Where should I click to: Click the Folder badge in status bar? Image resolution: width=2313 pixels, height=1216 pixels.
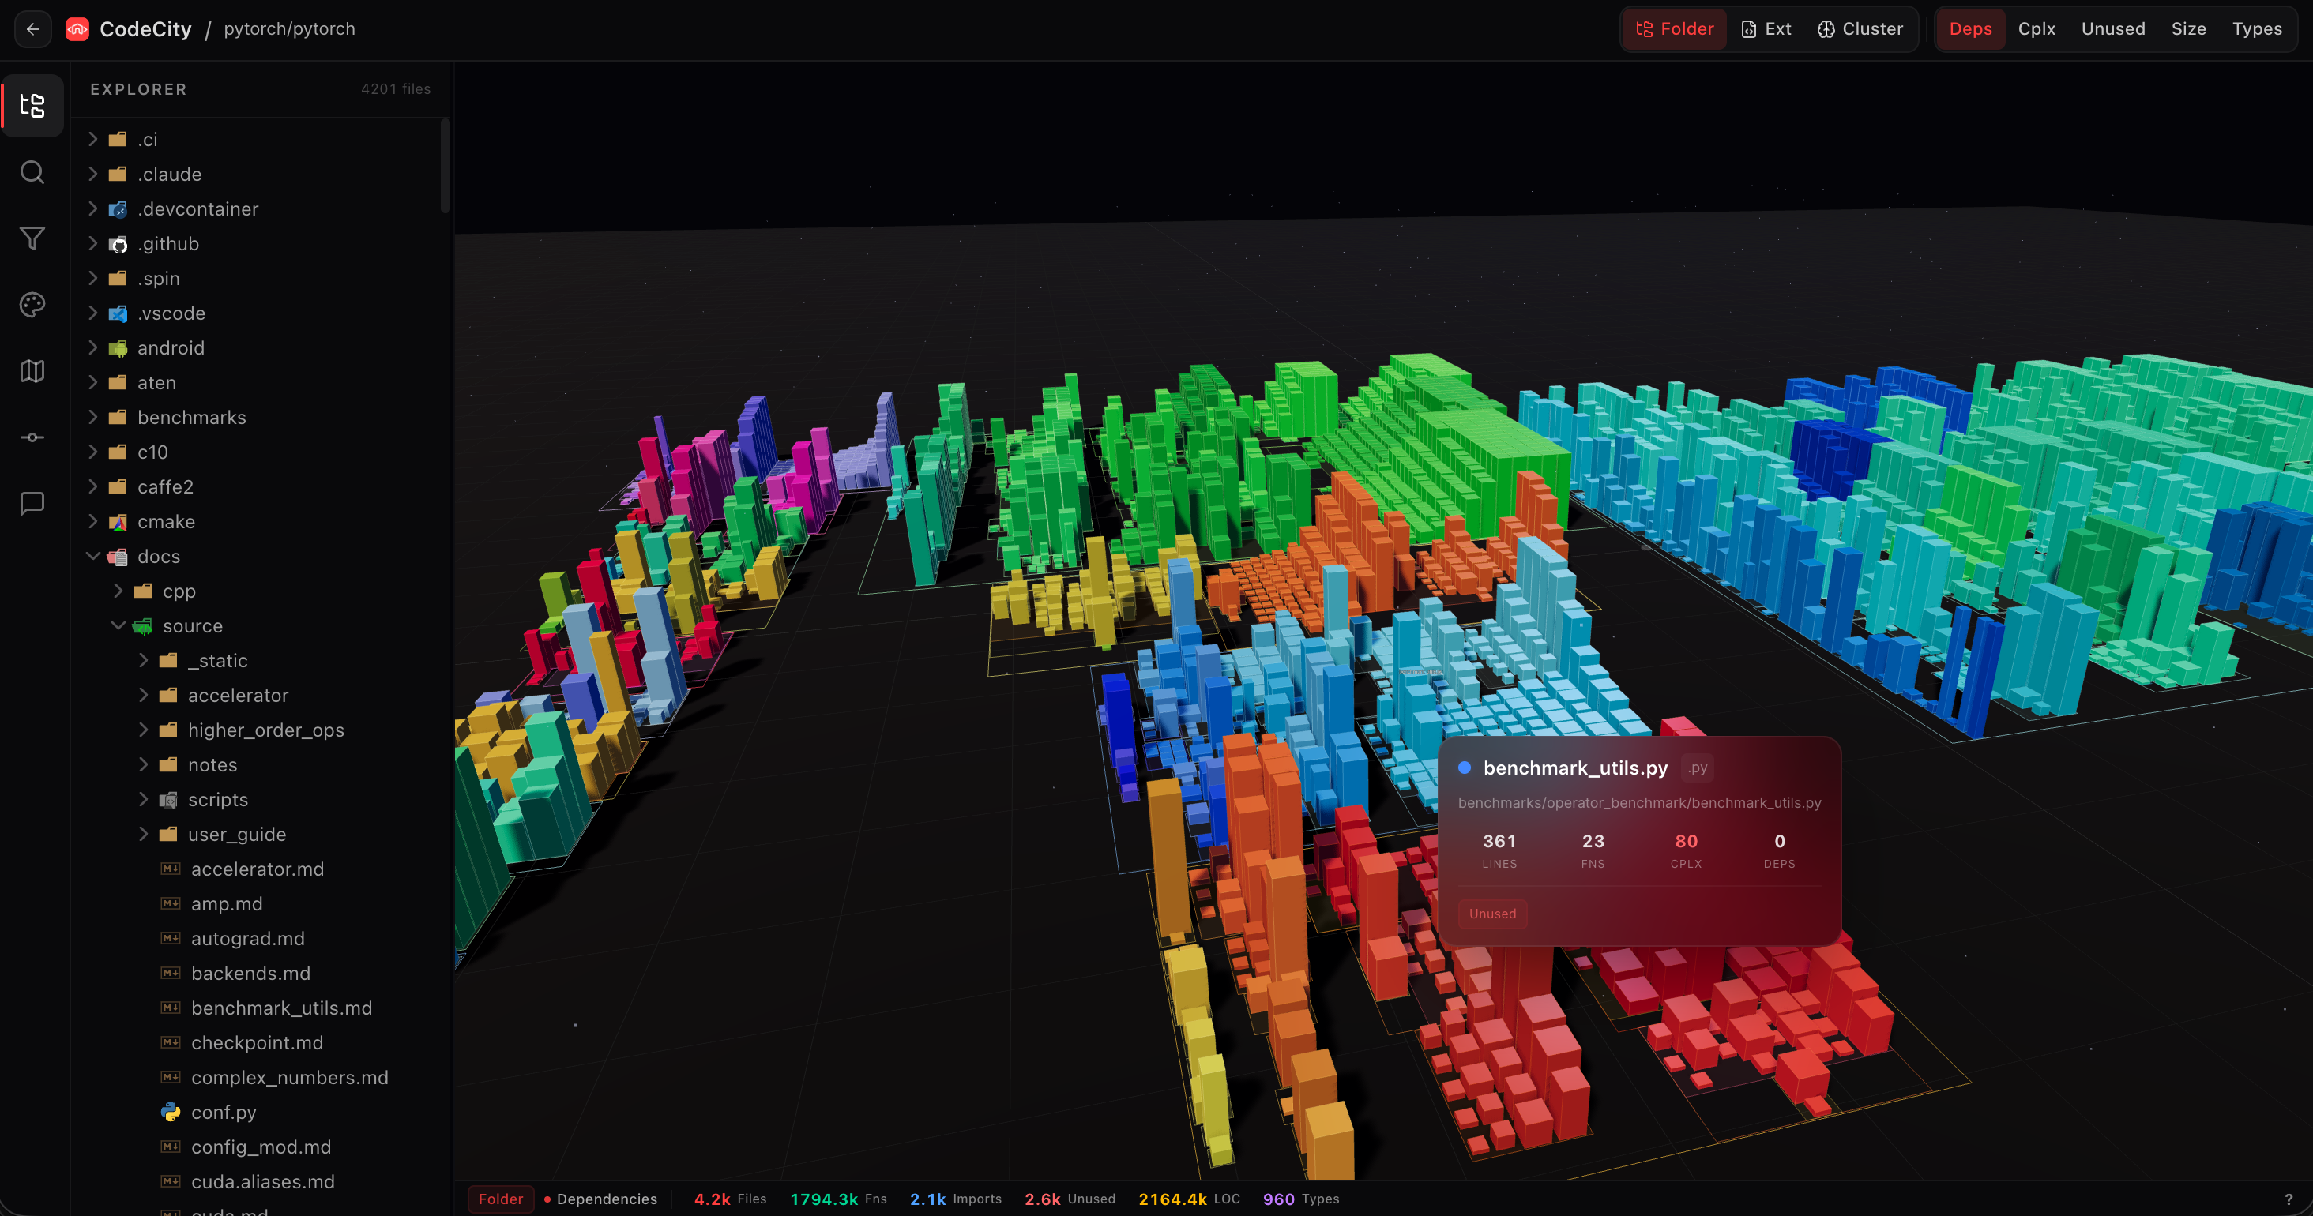[500, 1199]
